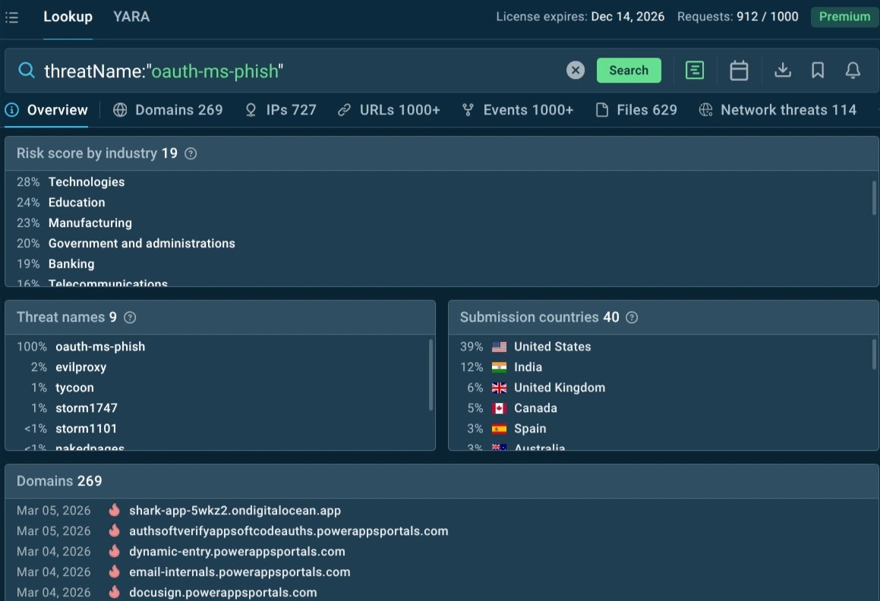Click the shark-app-5wkz2.ondigitalocean.app domain

click(235, 511)
